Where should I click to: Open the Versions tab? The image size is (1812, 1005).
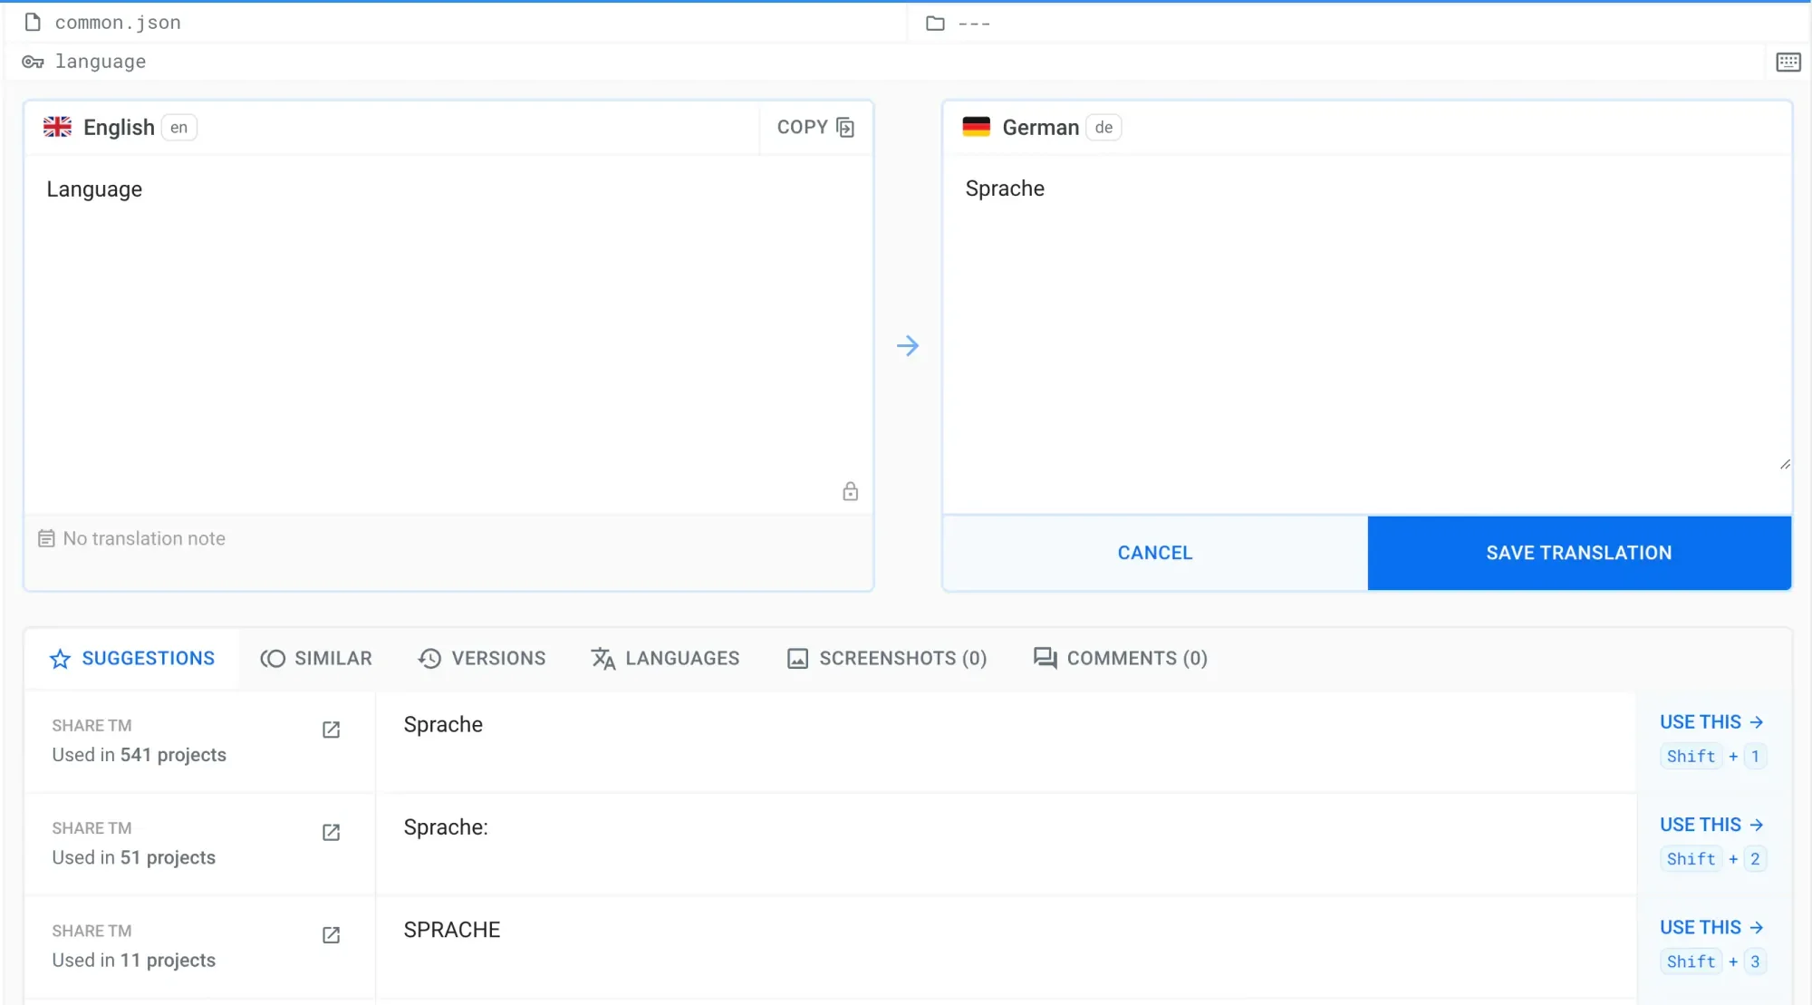[x=481, y=659]
